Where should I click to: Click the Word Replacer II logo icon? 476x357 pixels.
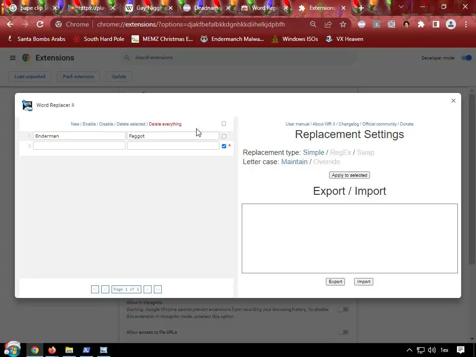pyautogui.click(x=27, y=106)
